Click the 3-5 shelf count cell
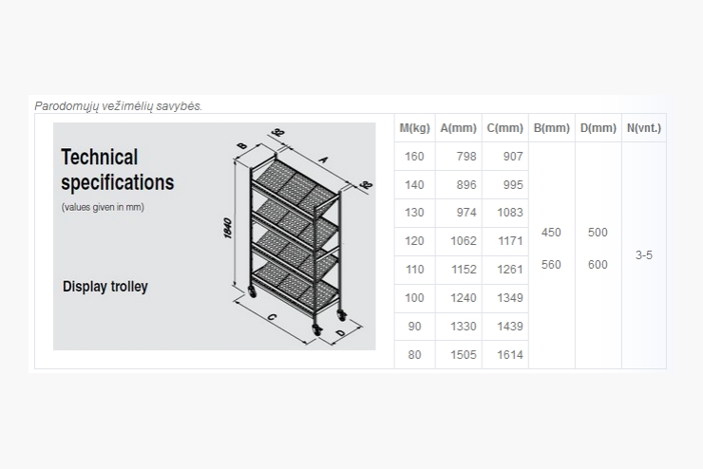 [644, 255]
